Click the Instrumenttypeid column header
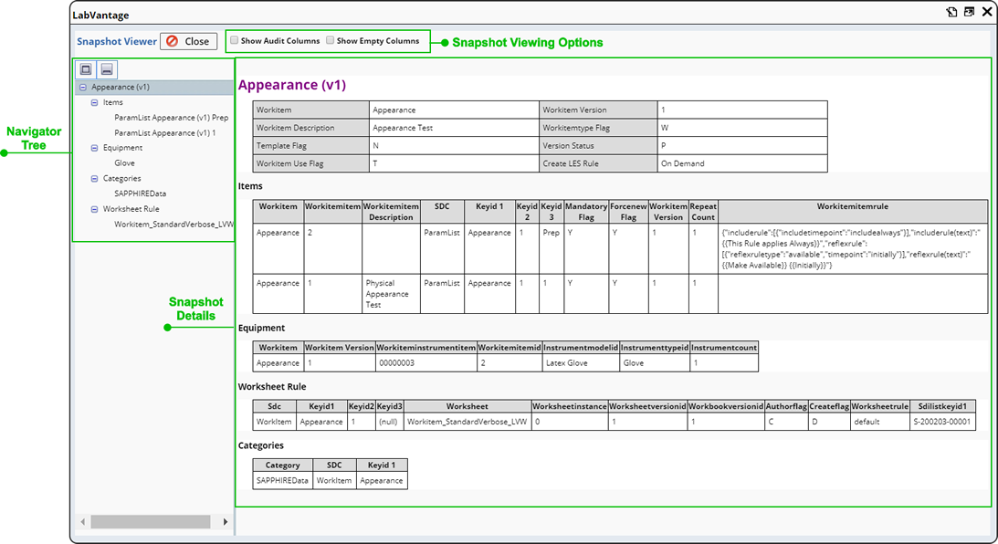998x544 pixels. click(x=655, y=348)
